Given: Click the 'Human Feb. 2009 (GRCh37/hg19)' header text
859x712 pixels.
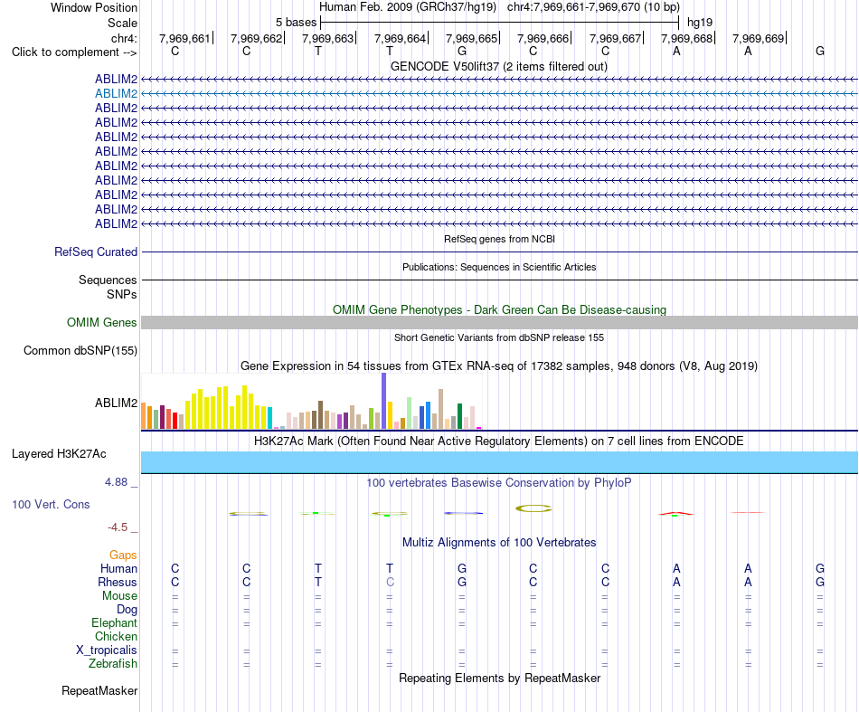Looking at the screenshot, I should 408,7.
